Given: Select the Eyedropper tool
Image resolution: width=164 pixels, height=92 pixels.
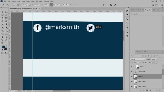Looking at the screenshot, I should click(x=2, y=21).
